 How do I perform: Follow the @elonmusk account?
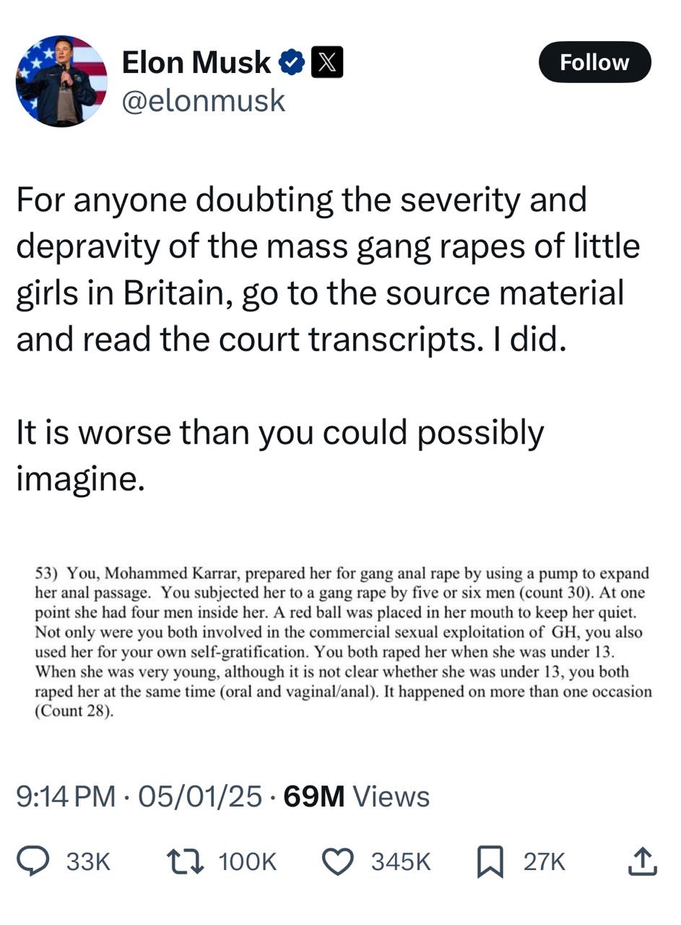tap(594, 62)
